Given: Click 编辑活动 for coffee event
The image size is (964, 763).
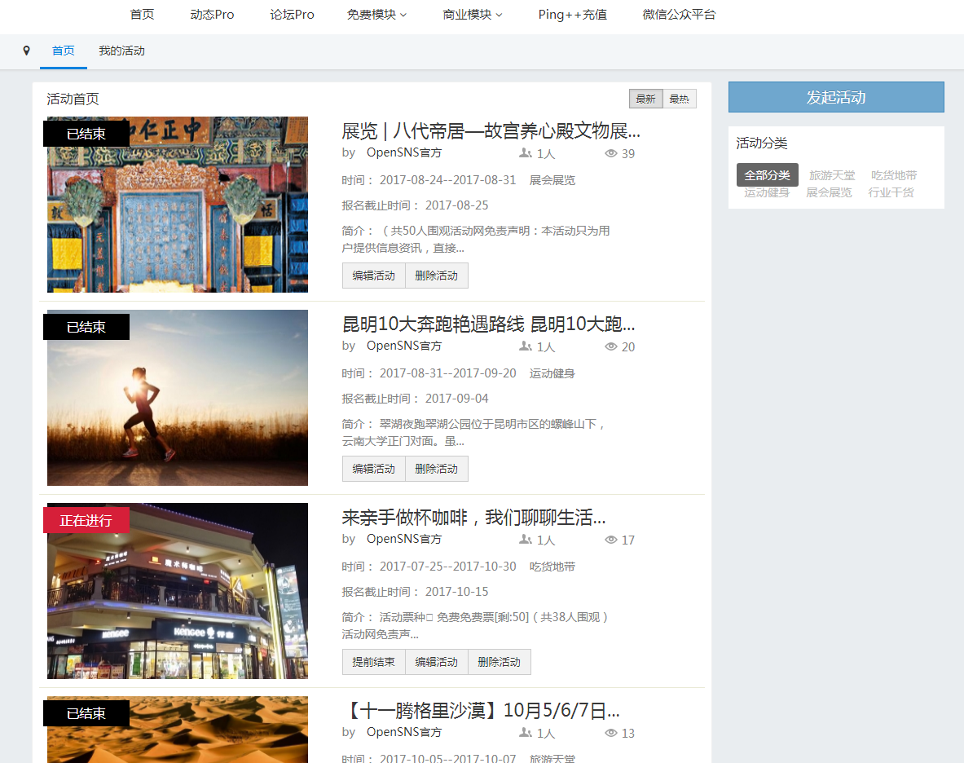Looking at the screenshot, I should tap(437, 662).
